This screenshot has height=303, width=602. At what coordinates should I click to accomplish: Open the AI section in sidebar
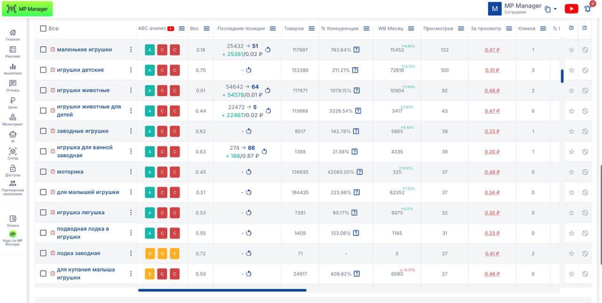click(x=13, y=136)
